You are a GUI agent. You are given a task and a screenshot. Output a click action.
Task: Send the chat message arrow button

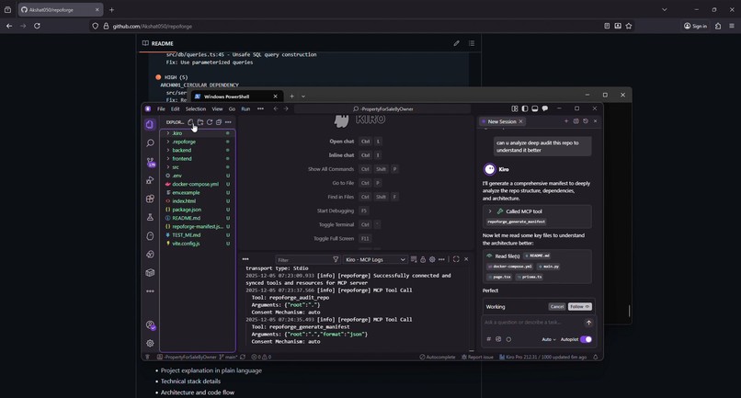click(588, 323)
